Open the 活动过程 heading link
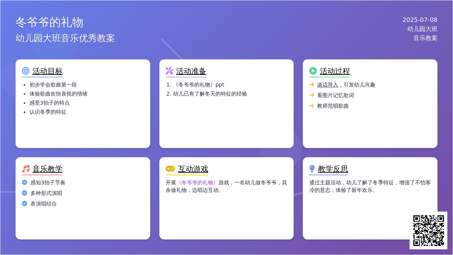Screen dimensions: 453x255 (x=335, y=71)
